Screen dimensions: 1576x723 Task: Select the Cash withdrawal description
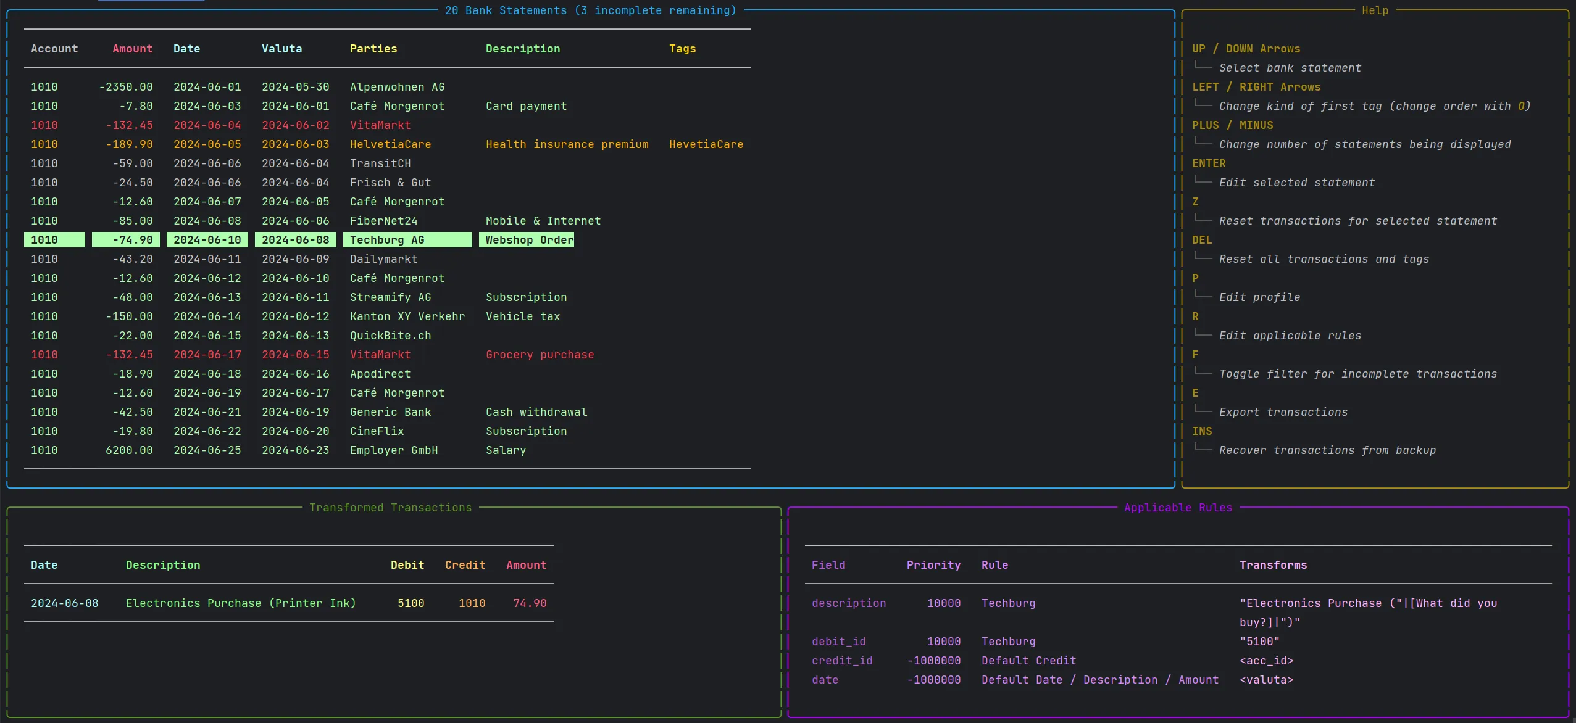tap(536, 412)
